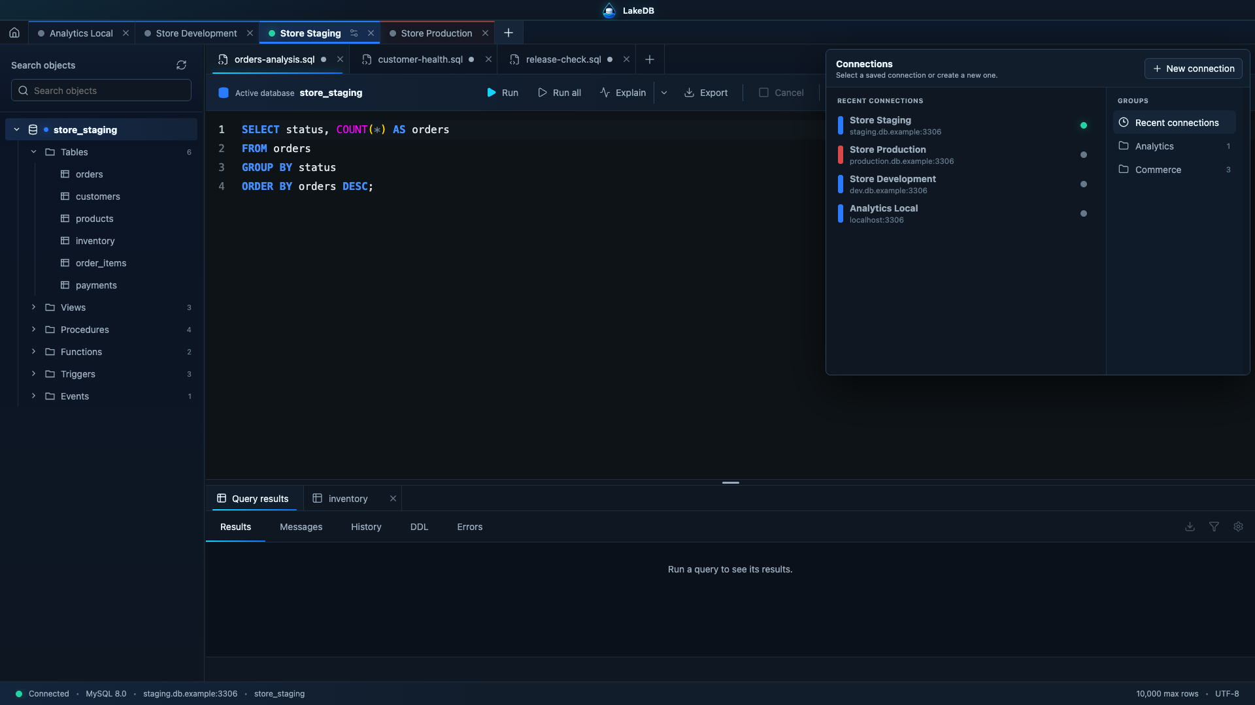Click the Search objects input field
This screenshot has height=705, width=1255.
(101, 90)
